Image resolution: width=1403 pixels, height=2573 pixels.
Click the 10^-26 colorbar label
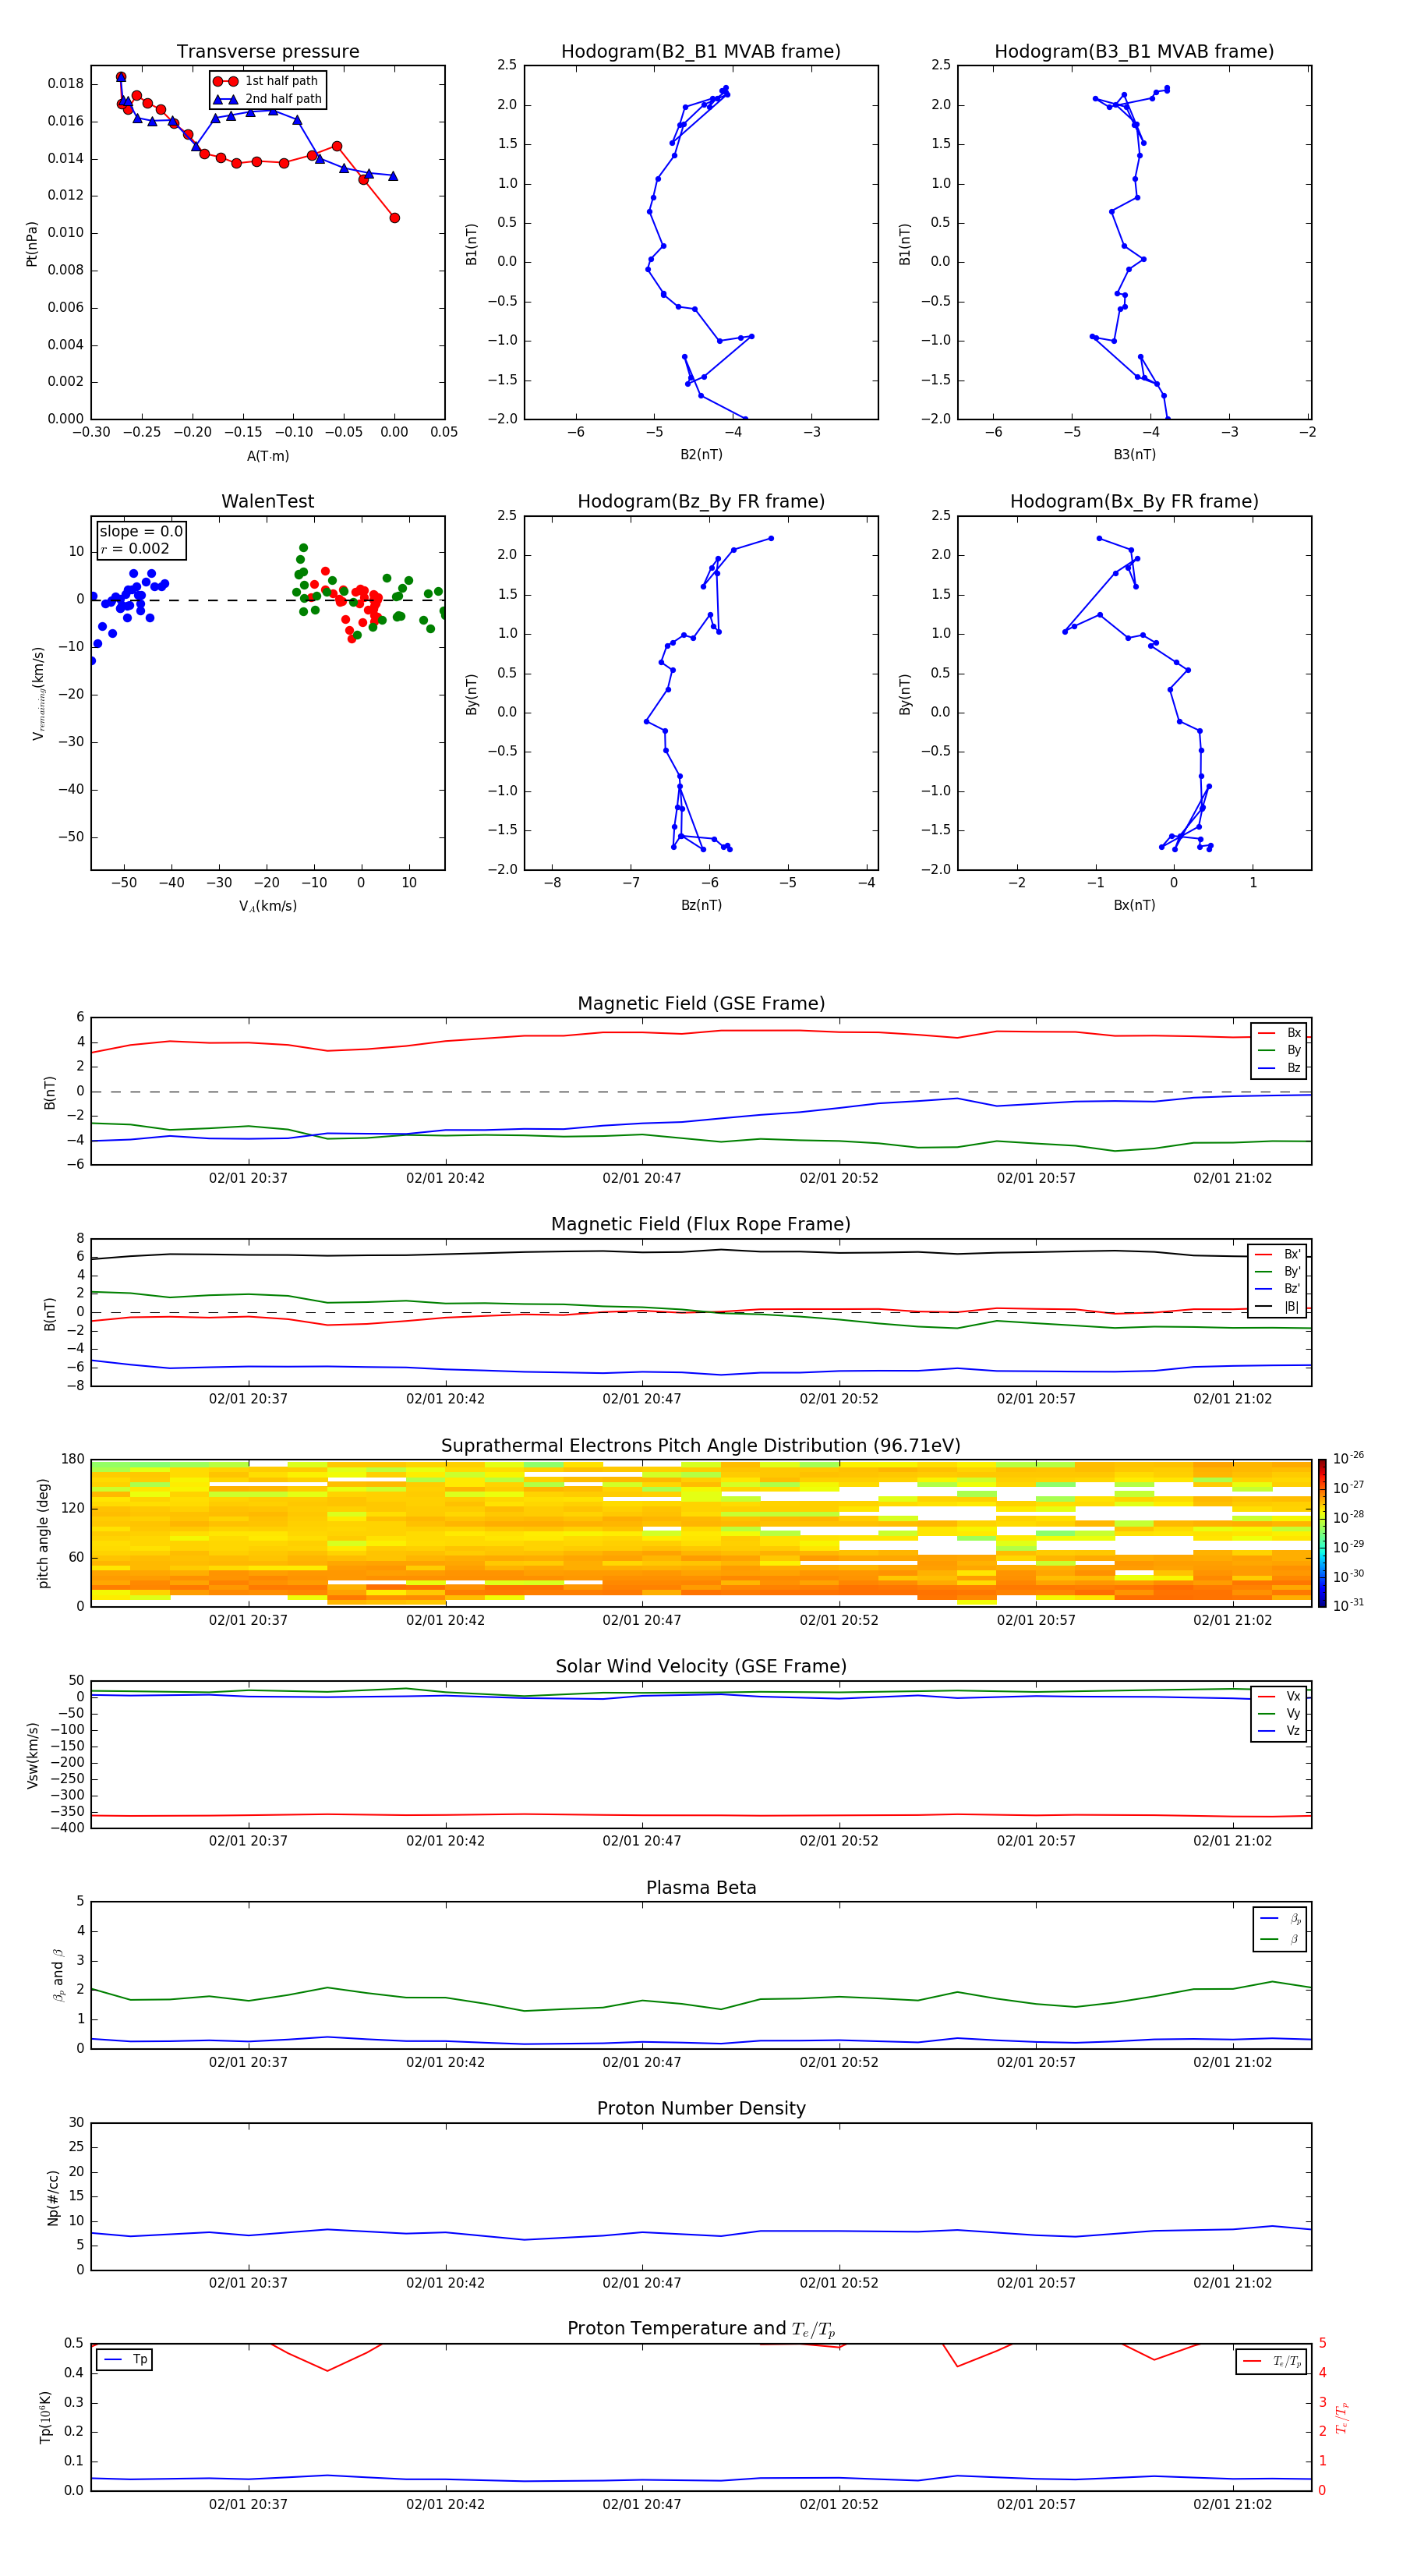pos(1348,1458)
